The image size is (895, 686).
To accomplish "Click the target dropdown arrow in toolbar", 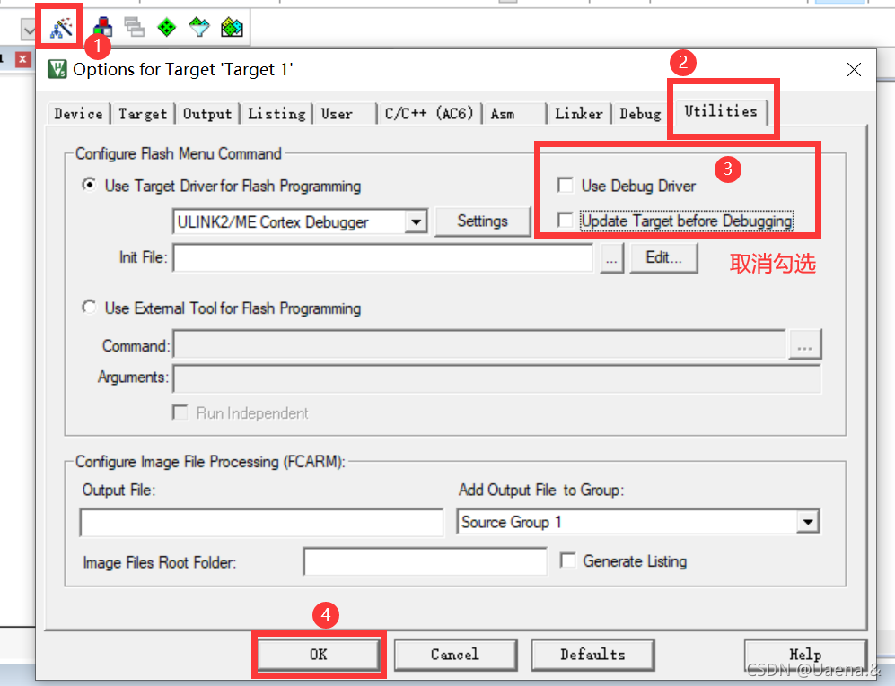I will tap(29, 29).
